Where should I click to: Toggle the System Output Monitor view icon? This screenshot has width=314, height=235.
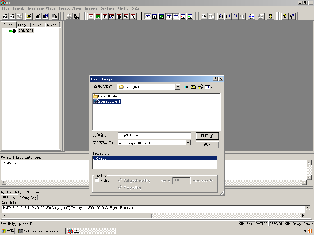coord(169,17)
